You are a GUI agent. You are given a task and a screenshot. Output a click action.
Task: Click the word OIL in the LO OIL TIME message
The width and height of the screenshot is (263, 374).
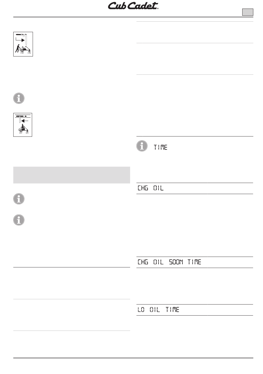(155, 310)
